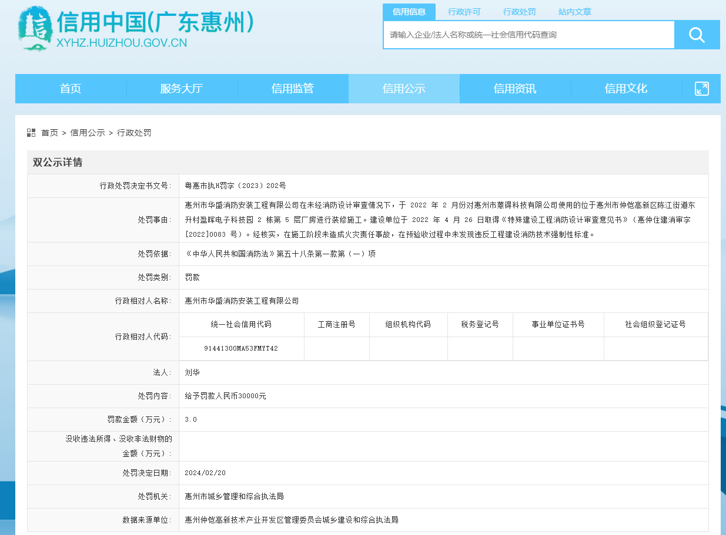Screen dimensions: 726x535
Task: Click the 组织机构代码 column header
Action: pos(408,324)
